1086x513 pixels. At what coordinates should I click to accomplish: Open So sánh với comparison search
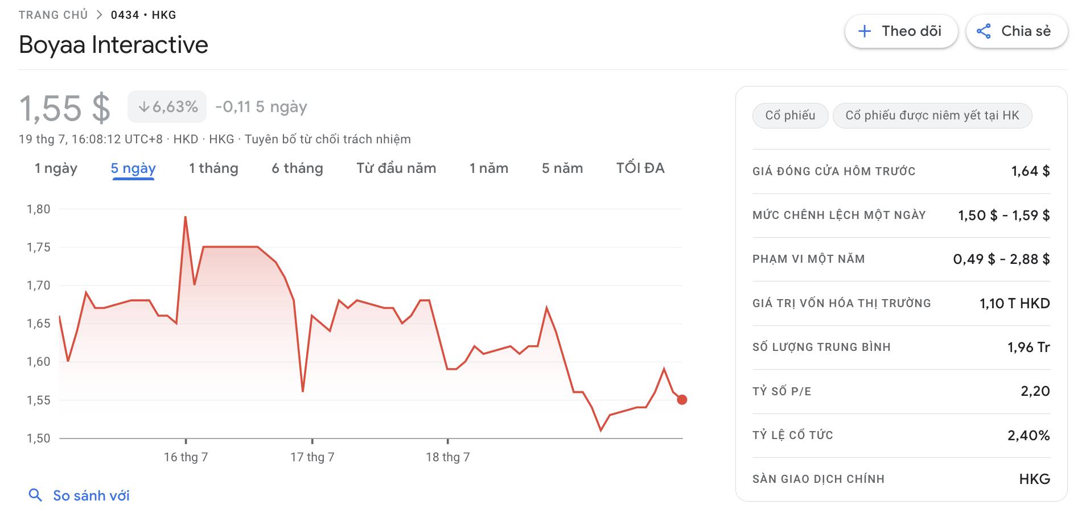(79, 495)
